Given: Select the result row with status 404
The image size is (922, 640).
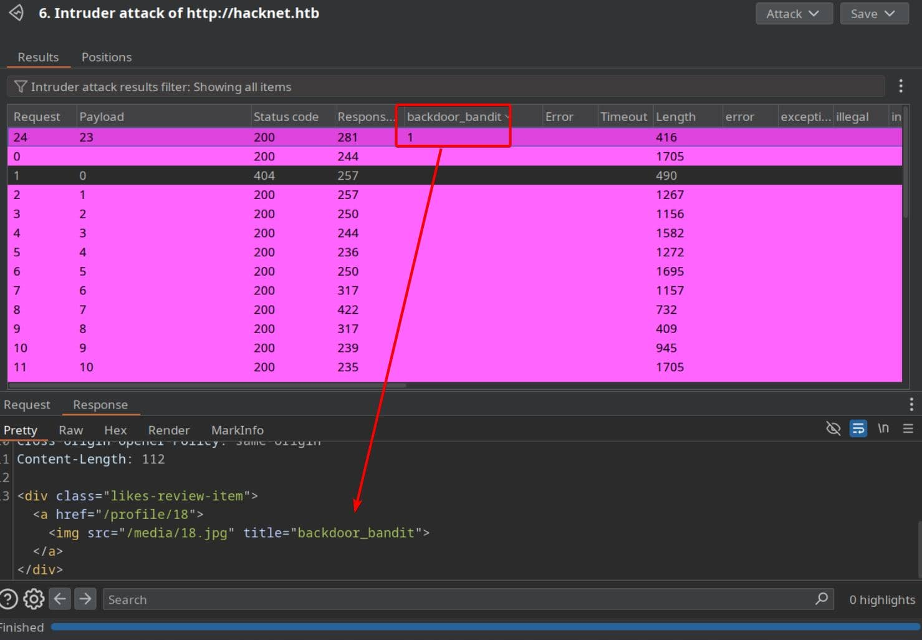Looking at the screenshot, I should click(x=264, y=175).
